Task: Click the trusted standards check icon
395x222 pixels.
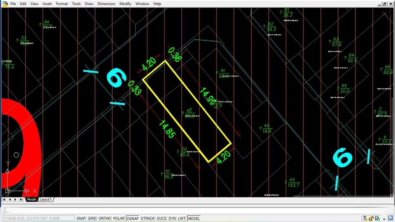Action: (x=377, y=218)
